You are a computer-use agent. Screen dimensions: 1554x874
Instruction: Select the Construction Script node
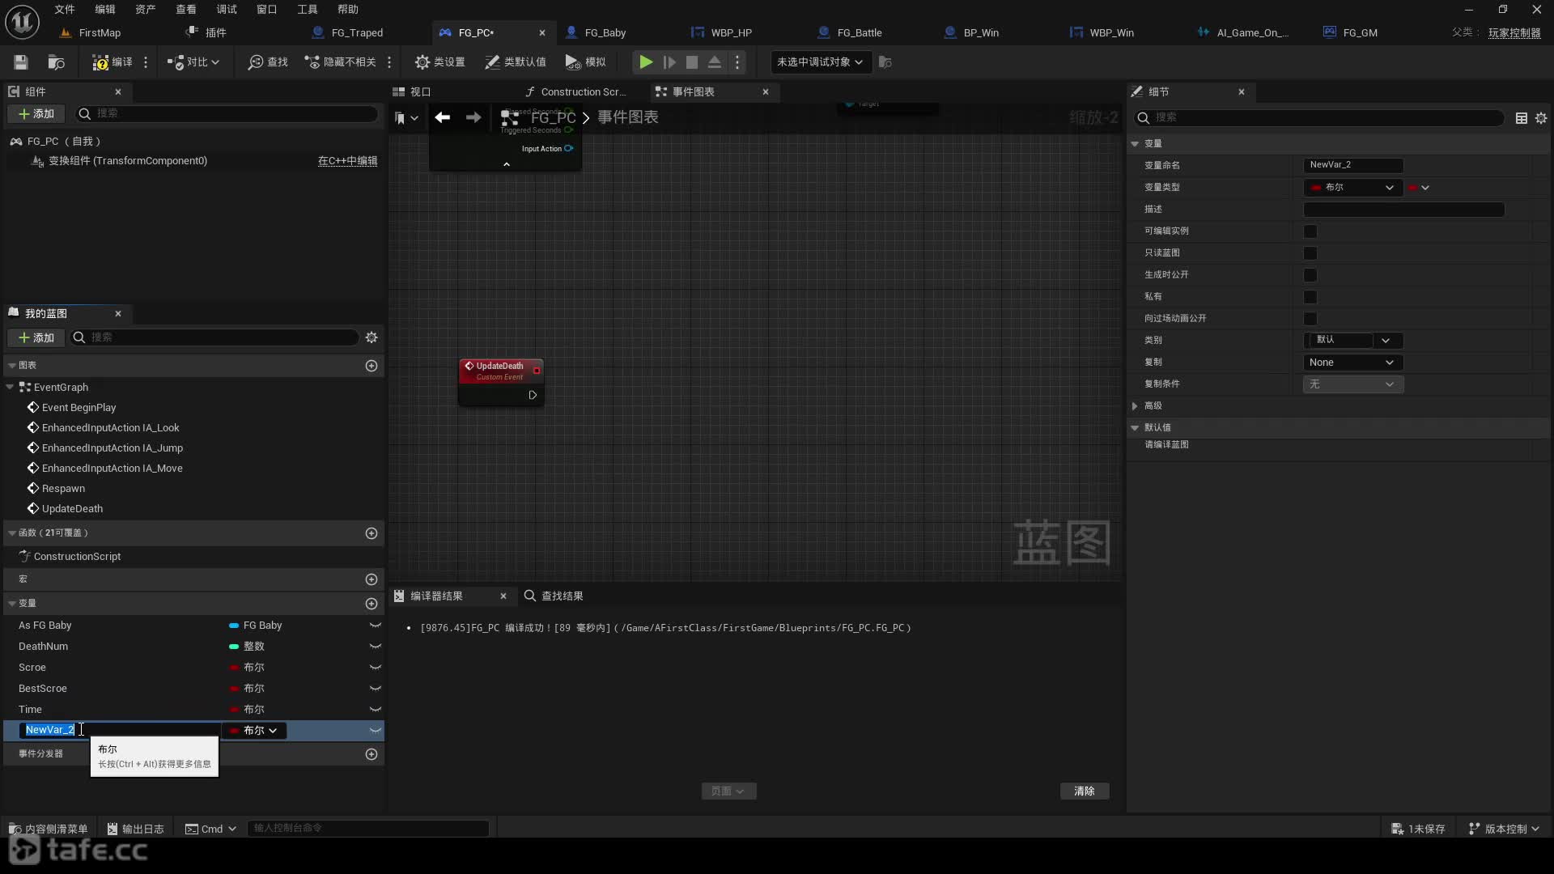click(x=77, y=556)
